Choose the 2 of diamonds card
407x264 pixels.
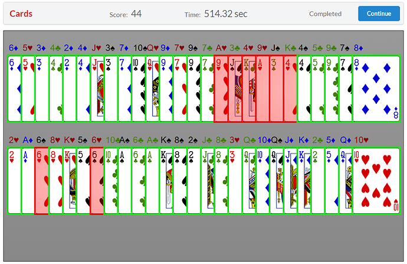(70, 89)
